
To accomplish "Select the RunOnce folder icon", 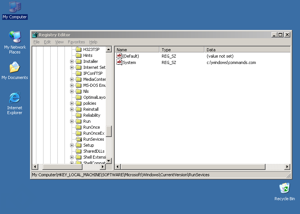I will pos(79,127).
